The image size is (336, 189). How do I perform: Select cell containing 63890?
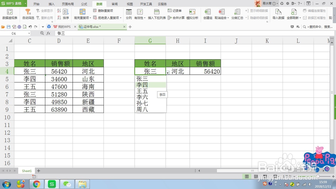59,109
